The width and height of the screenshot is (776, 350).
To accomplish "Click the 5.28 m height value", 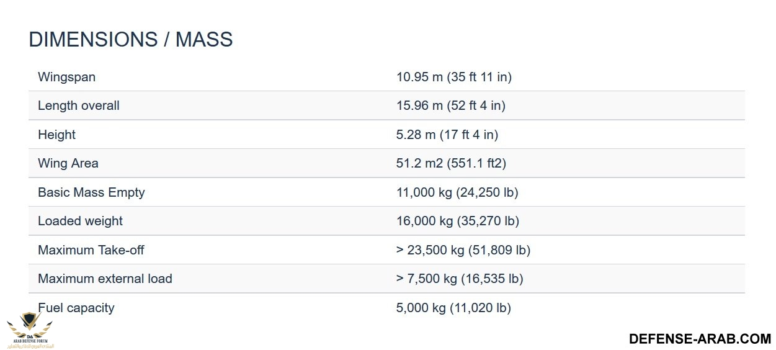I will coord(447,135).
